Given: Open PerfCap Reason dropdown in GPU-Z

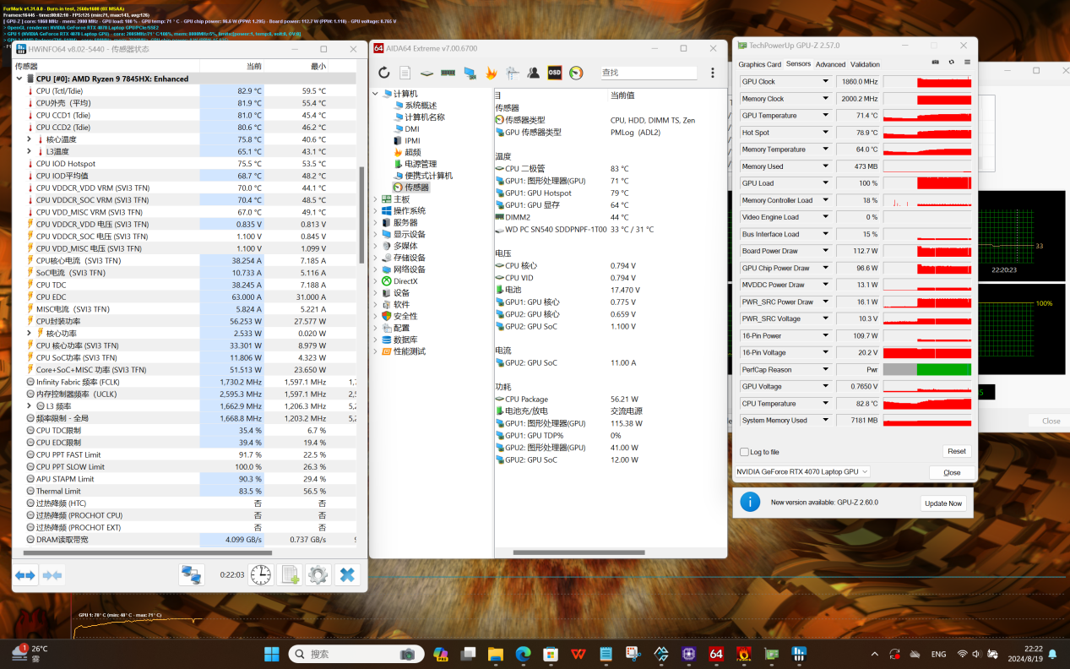Looking at the screenshot, I should 826,369.
